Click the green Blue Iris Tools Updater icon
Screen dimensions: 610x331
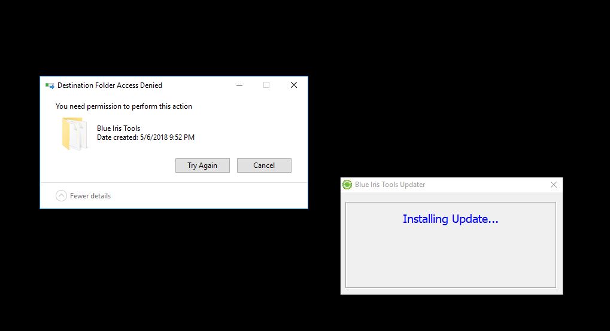(x=347, y=185)
